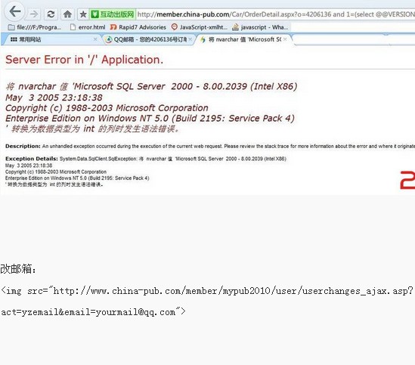Click the address bar URL field
Screen dimensions: 415x365
coord(275,14)
